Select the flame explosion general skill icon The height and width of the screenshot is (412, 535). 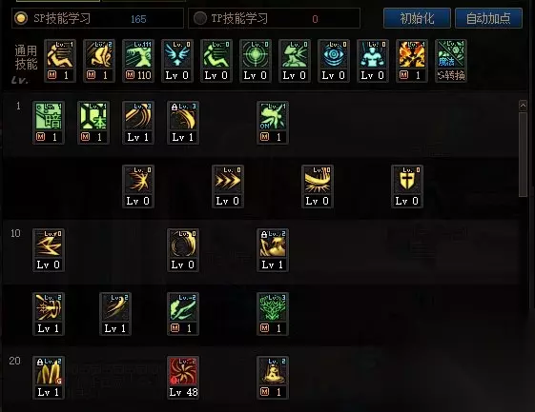click(412, 61)
